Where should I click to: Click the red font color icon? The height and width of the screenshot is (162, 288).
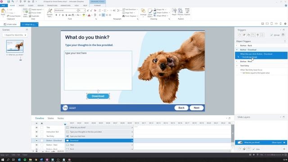[89, 15]
